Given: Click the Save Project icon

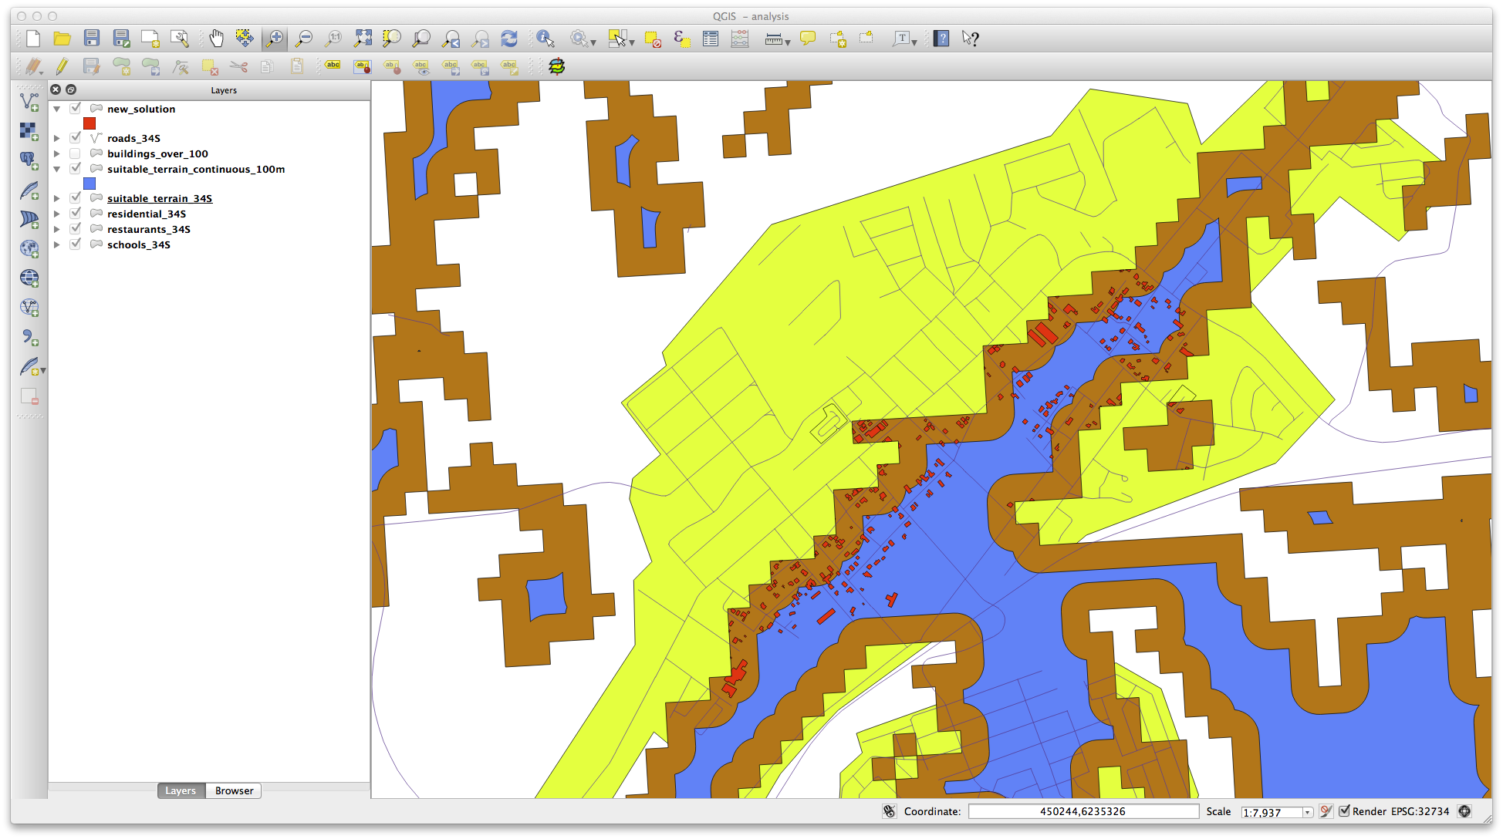Looking at the screenshot, I should (x=92, y=38).
